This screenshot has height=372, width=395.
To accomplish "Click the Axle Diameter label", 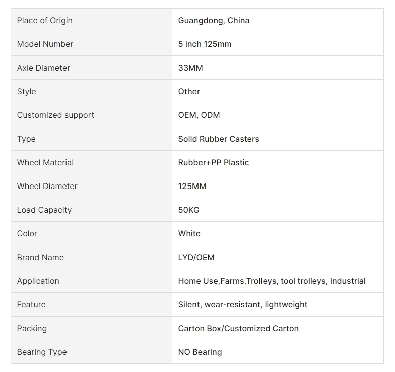I will pos(43,68).
